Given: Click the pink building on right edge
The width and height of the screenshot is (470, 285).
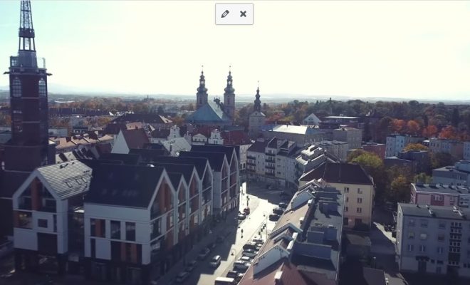Looking at the screenshot, I should [438, 194].
